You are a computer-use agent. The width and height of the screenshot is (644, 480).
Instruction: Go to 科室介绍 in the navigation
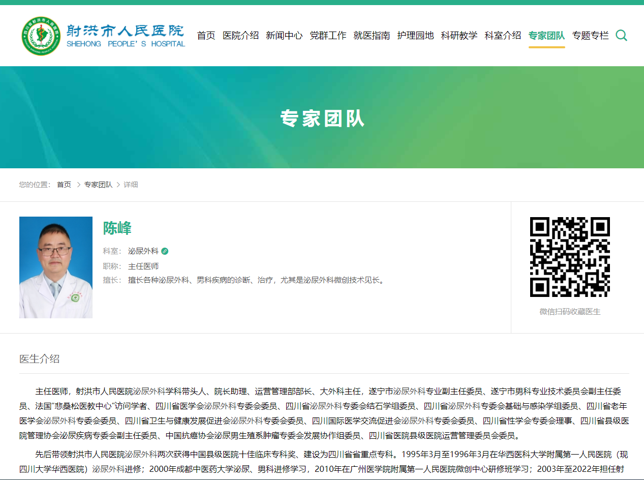click(503, 36)
